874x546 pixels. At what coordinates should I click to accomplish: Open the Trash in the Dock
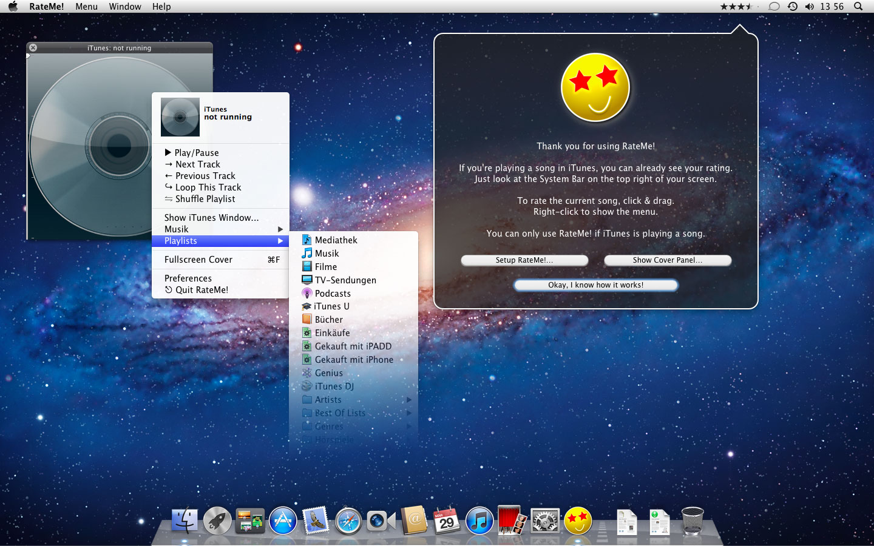coord(693,521)
